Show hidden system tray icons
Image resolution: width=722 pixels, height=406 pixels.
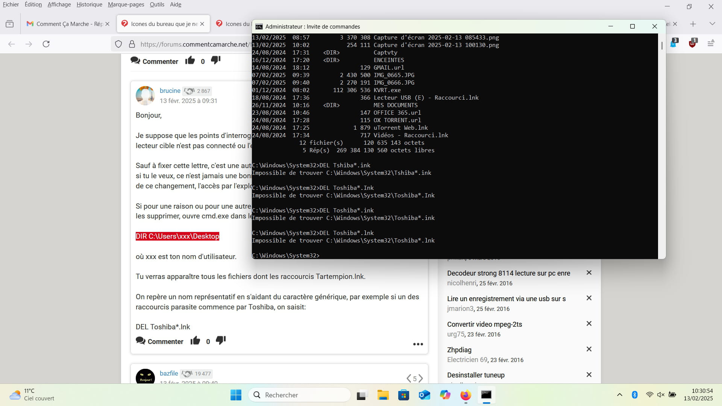tap(619, 395)
